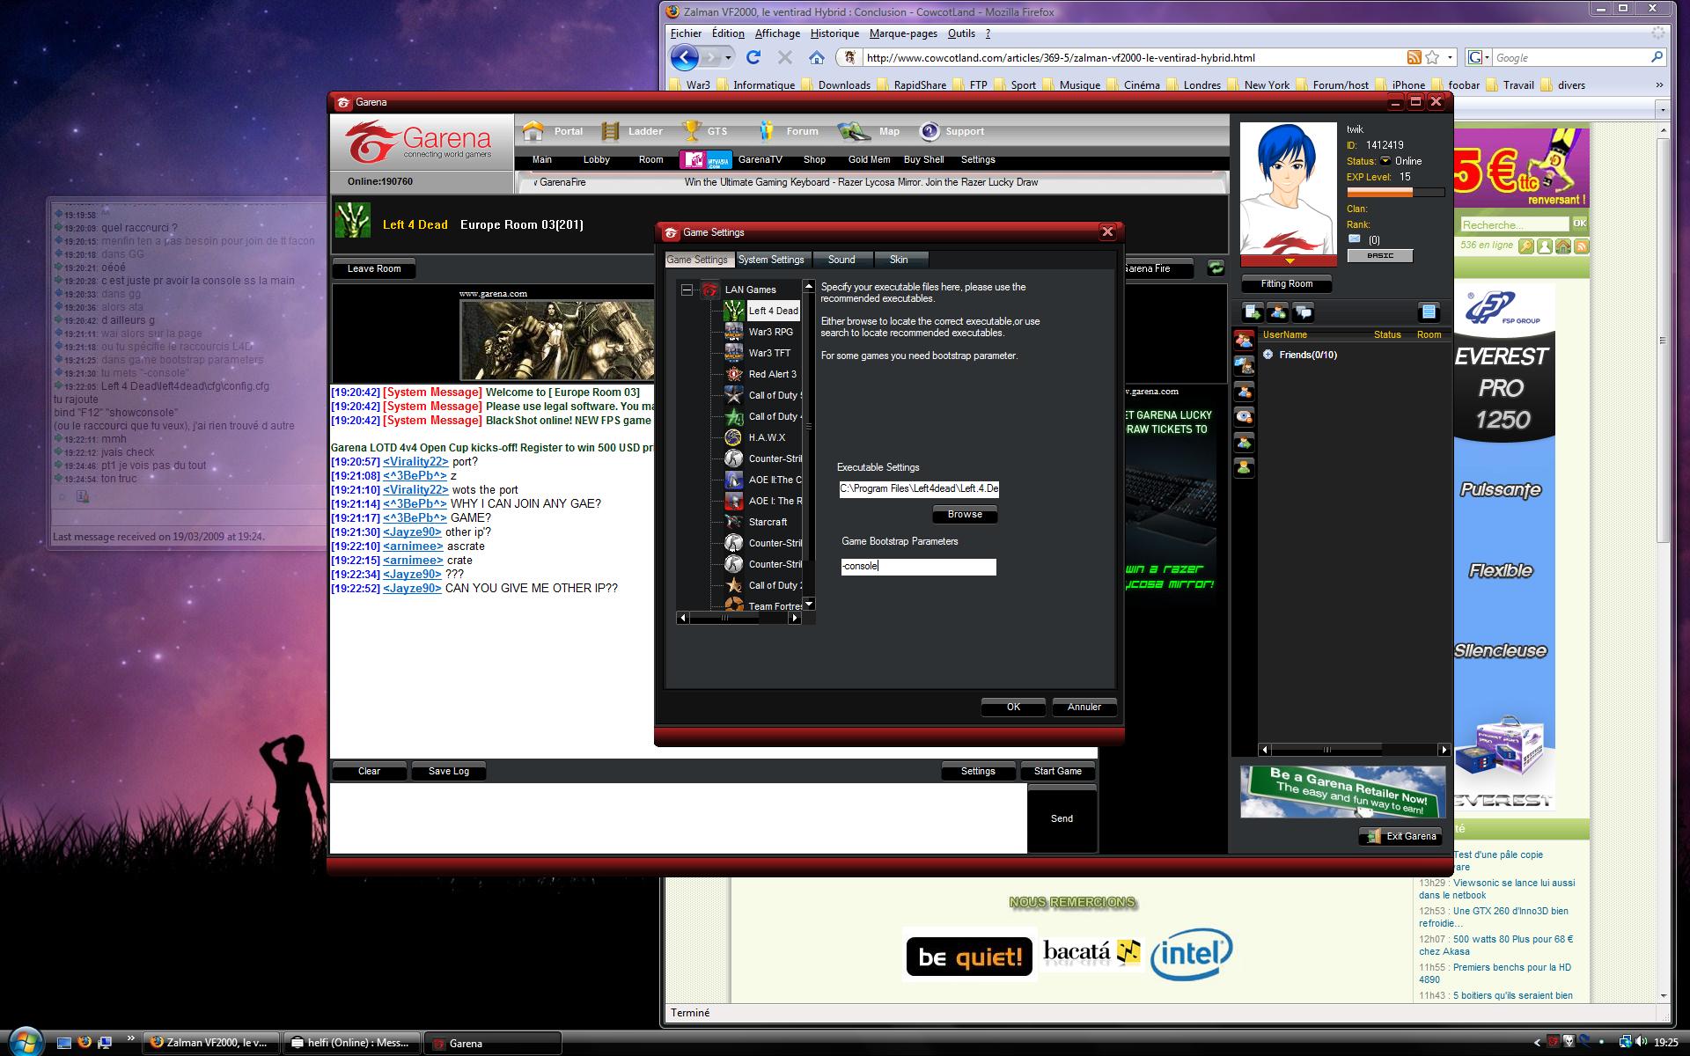Click the bookmark star in Firefox address bar

point(1432,57)
